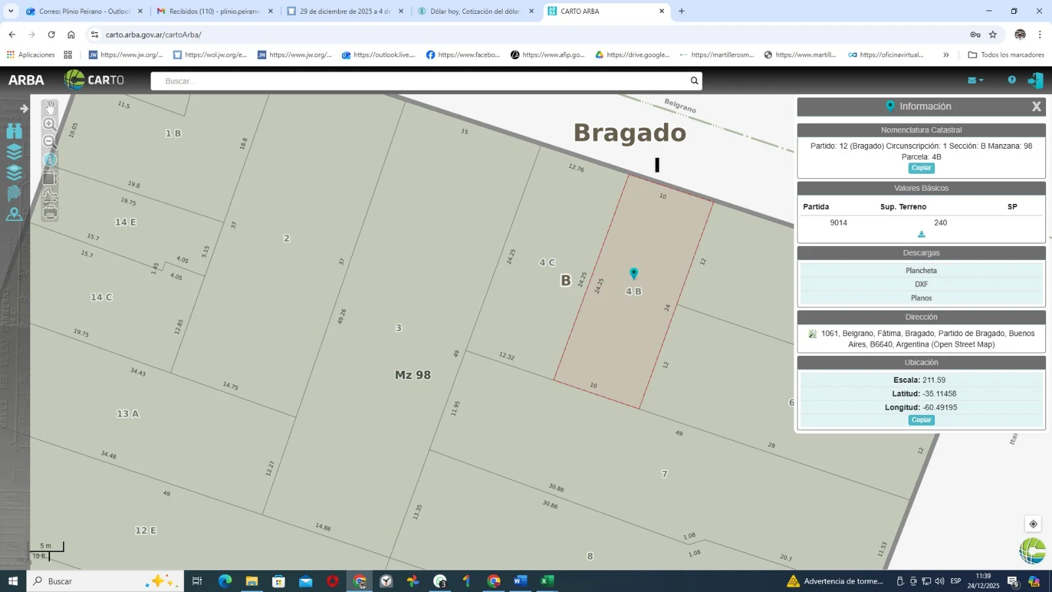Screen dimensions: 1052x592
Task: Copy the Nomenclatura Catastral text
Action: [921, 168]
